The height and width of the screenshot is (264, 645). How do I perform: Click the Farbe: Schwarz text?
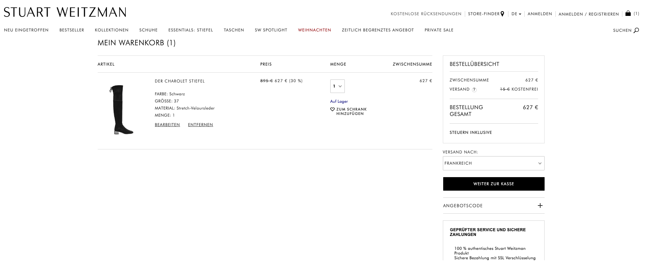pyautogui.click(x=170, y=94)
